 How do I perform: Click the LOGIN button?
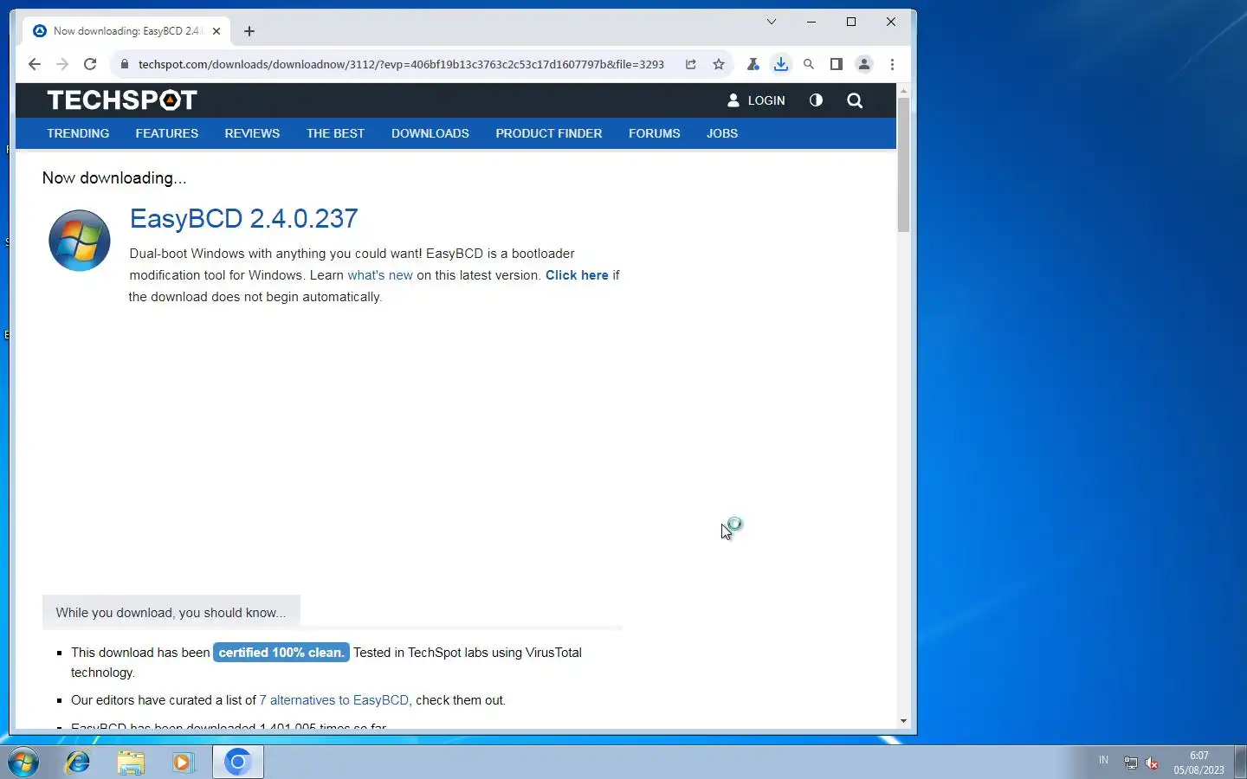tap(756, 100)
